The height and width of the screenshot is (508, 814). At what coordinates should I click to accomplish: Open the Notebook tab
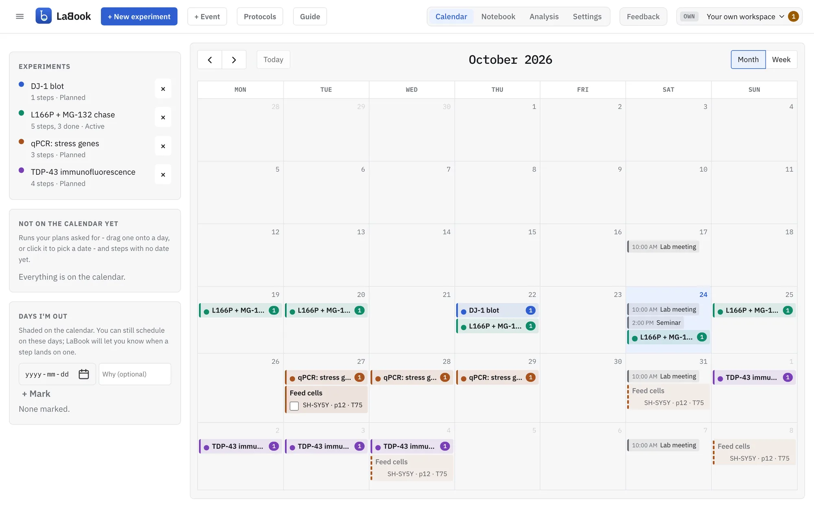[498, 17]
